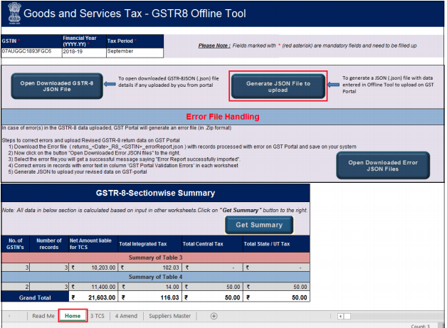The width and height of the screenshot is (447, 328).
Task: Click the horizontal scrollbar thumb
Action: 347,317
